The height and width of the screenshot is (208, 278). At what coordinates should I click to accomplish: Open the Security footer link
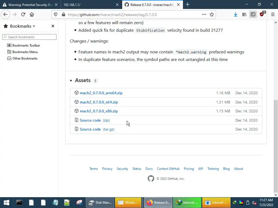122,169
